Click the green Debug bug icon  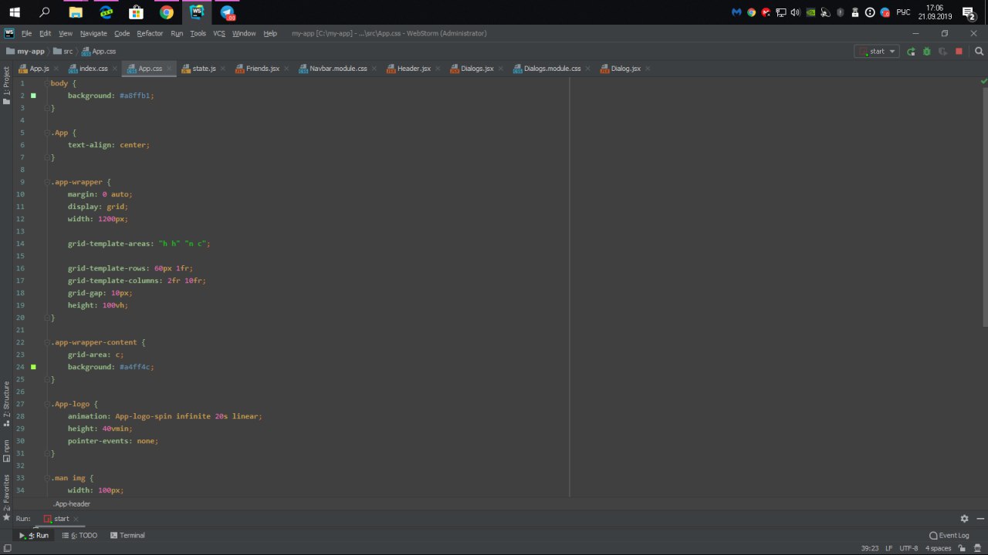coord(926,52)
